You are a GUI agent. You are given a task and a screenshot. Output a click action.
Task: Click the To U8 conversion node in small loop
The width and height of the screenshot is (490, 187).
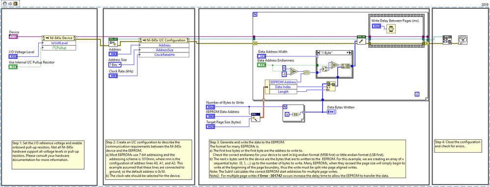point(295,115)
